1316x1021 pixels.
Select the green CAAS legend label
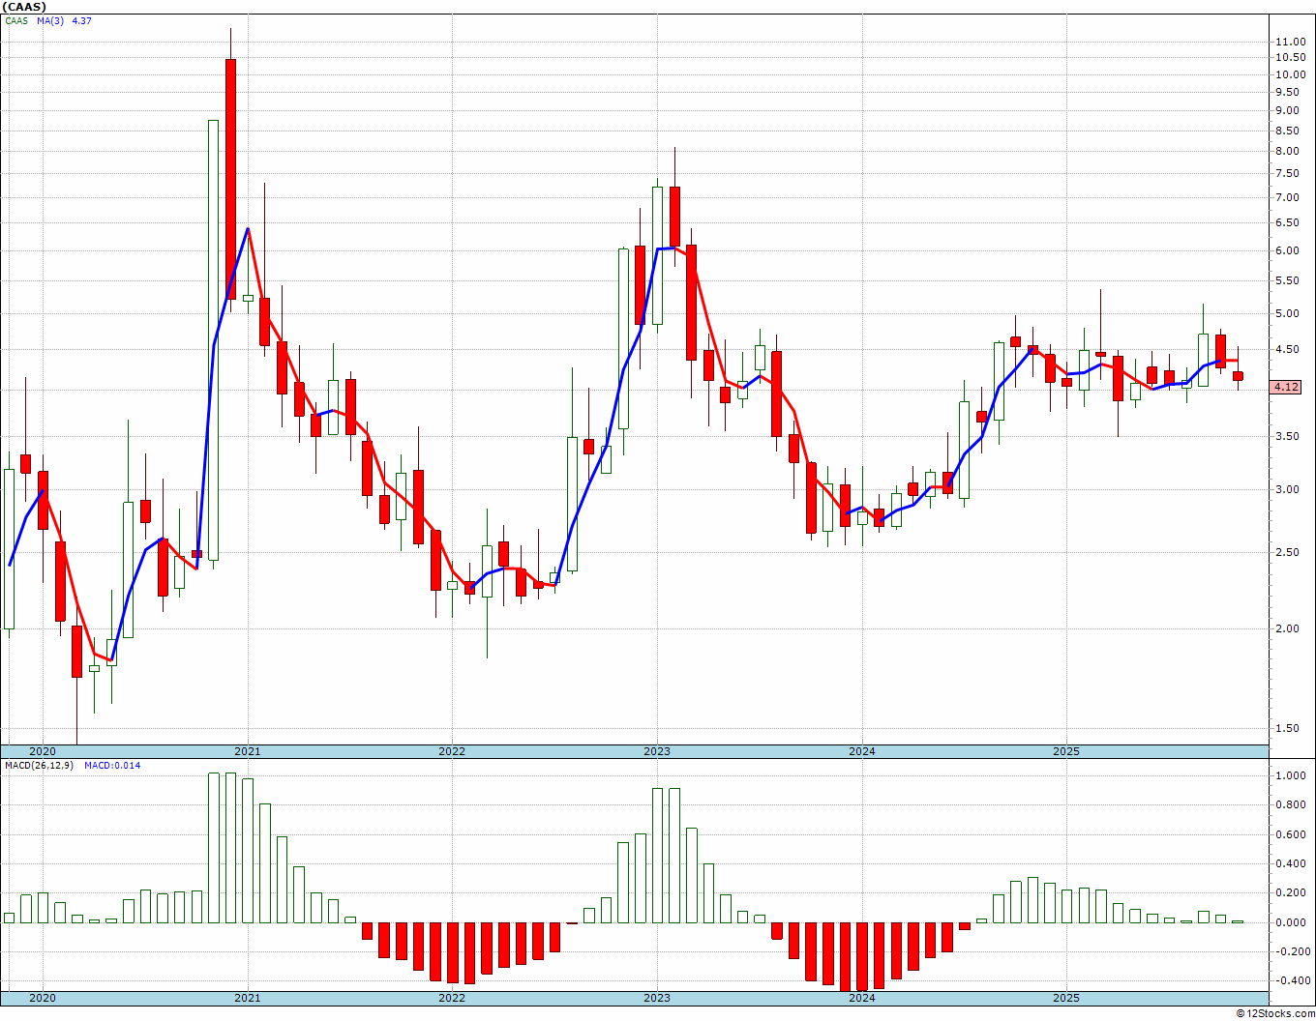click(16, 20)
